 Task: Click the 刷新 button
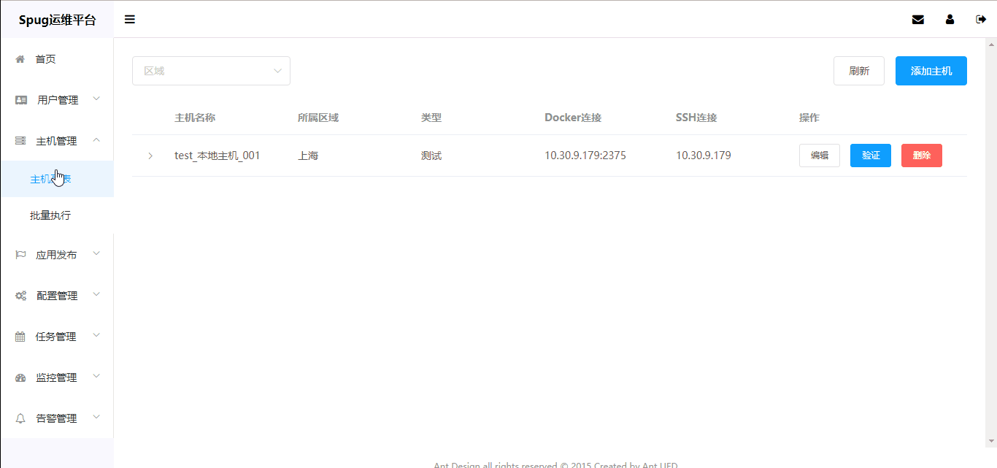click(x=859, y=71)
